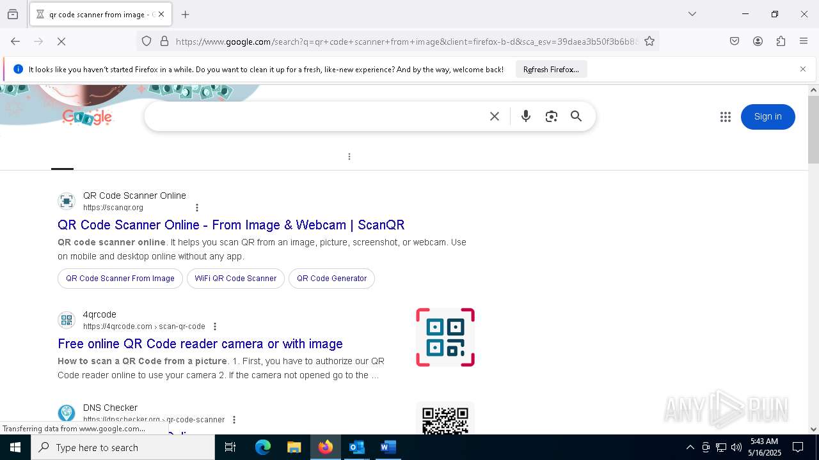Image resolution: width=819 pixels, height=460 pixels.
Task: Click the taskbar search box
Action: pos(123,447)
